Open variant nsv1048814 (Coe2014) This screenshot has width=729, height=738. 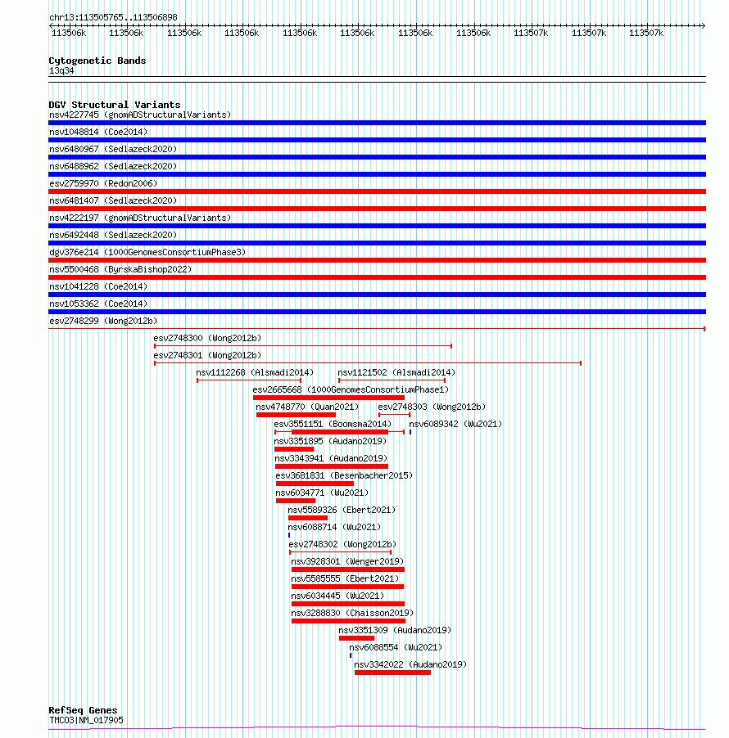point(98,133)
